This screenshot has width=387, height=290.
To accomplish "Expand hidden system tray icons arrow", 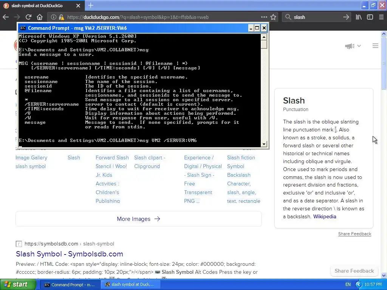I will coord(359,285).
